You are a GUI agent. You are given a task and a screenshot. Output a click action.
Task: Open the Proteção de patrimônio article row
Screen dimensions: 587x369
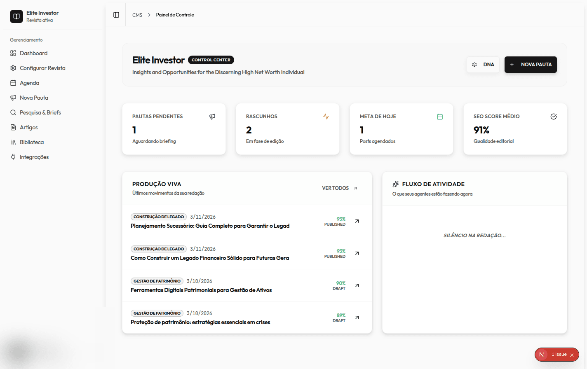click(x=200, y=322)
